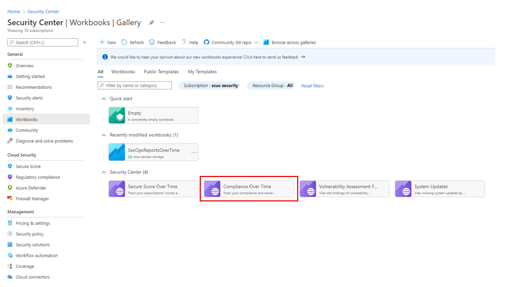Open the SecOpsReportsOverTime workbook

[x=153, y=152]
